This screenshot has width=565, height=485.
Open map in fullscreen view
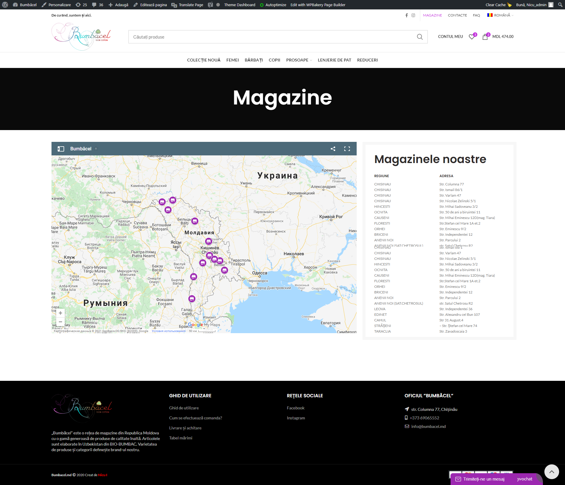coord(347,149)
